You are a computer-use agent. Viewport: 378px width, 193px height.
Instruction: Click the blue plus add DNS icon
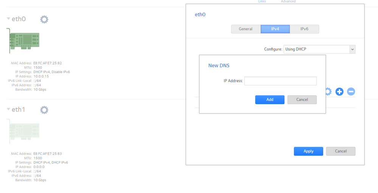[x=339, y=92]
